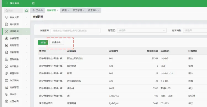Click the 物资管理 warehouse icon
Image resolution: width=207 pixels, height=107 pixels.
[6, 87]
